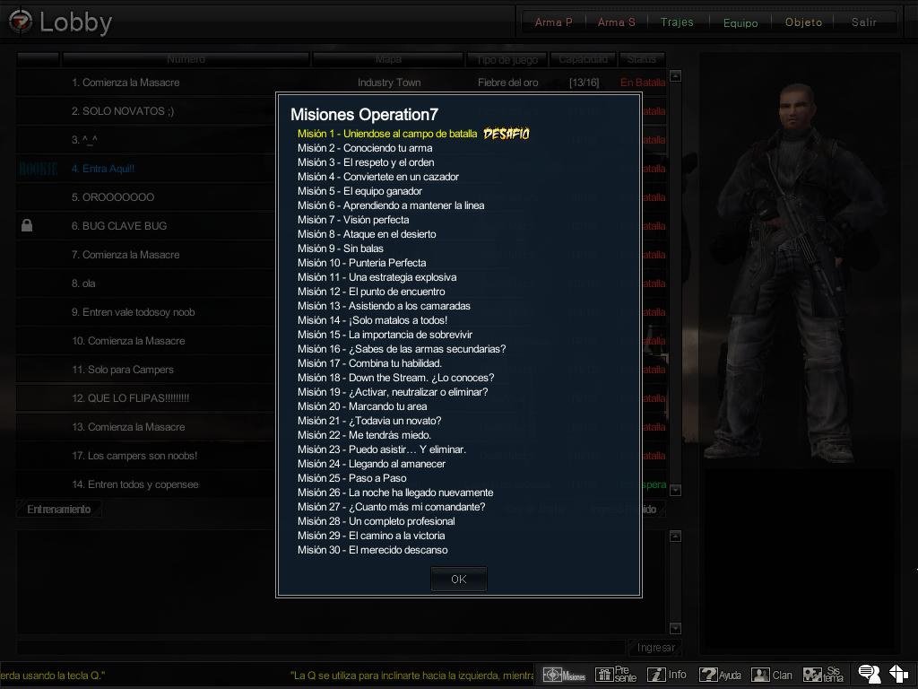
Task: Switch to the Trajes tab
Action: tap(677, 22)
